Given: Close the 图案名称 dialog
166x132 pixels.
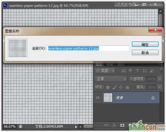Looking at the screenshot, I should click(x=155, y=30).
